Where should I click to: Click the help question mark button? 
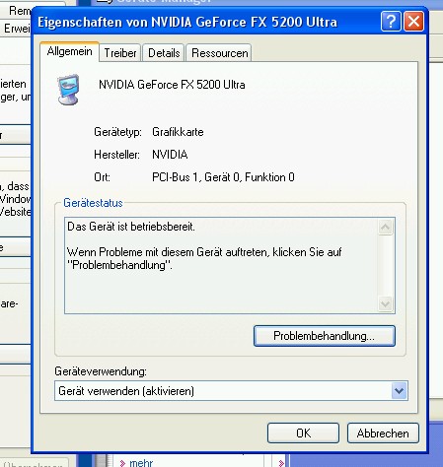(391, 22)
